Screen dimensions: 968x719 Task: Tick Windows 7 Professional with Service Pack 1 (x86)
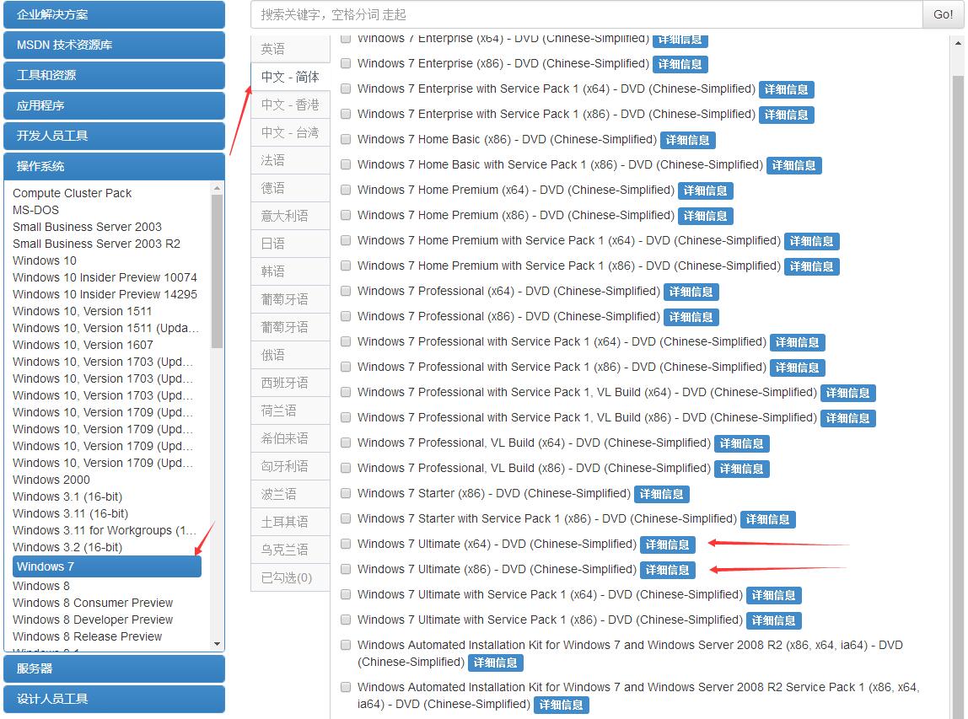point(346,367)
